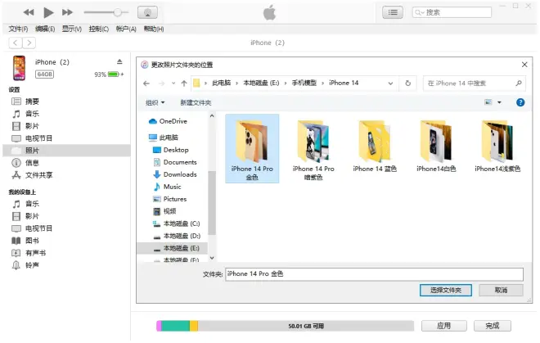Create folder with 新建文件夹
The height and width of the screenshot is (343, 540).
[x=196, y=102]
